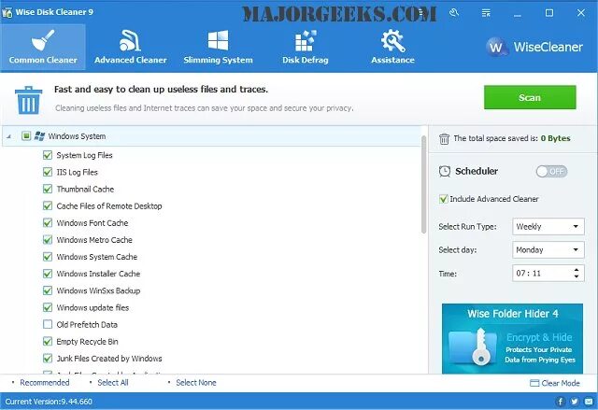Maximize the Wise Disk Cleaner window
This screenshot has height=410, width=598.
[549, 13]
